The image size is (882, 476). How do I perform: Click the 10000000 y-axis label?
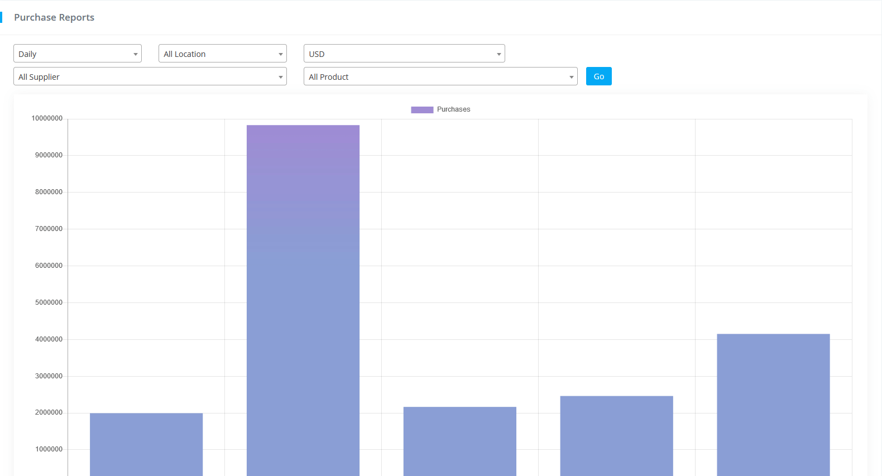click(47, 118)
